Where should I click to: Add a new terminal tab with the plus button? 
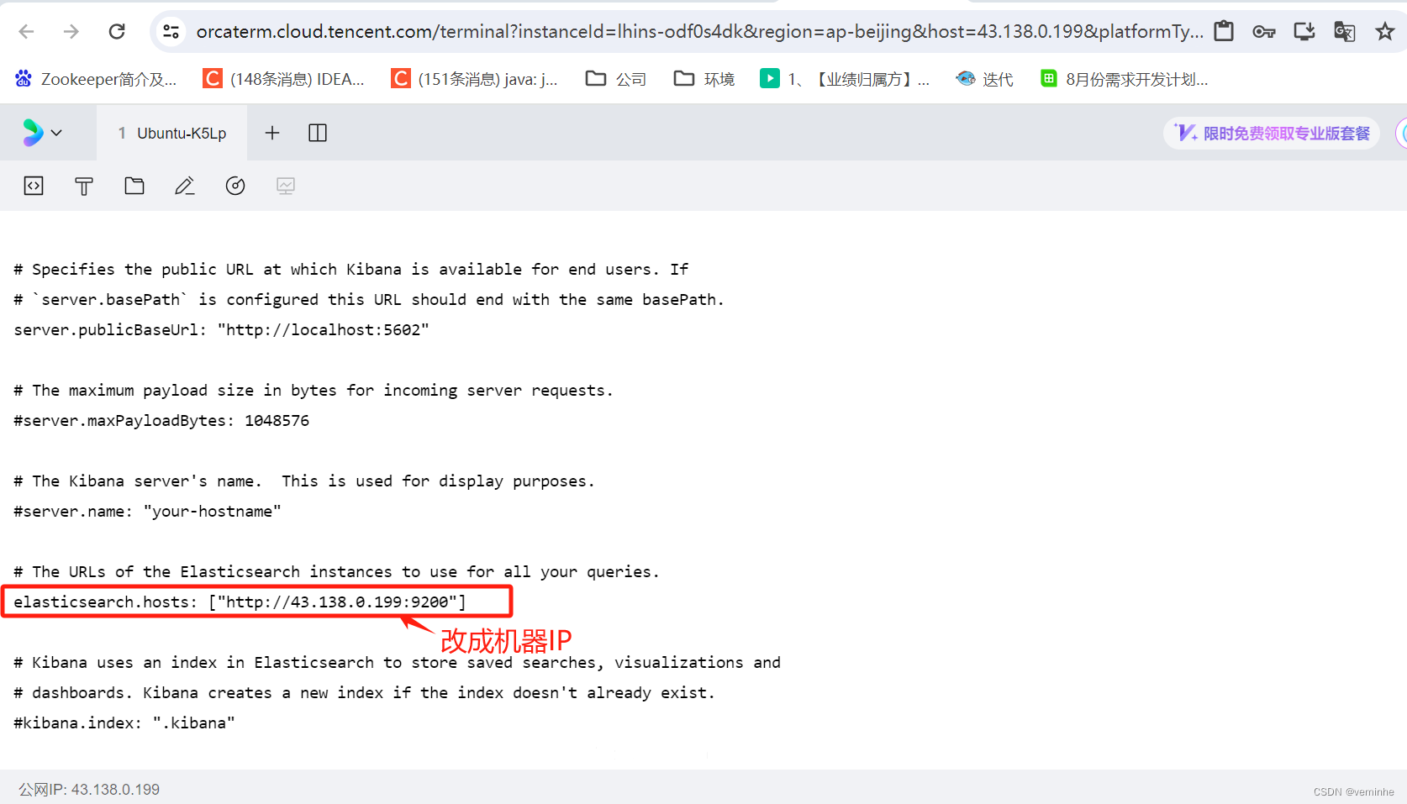coord(272,132)
